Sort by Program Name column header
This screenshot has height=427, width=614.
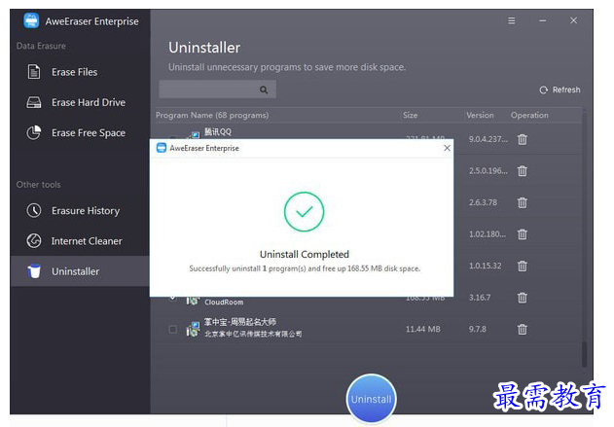click(x=212, y=115)
